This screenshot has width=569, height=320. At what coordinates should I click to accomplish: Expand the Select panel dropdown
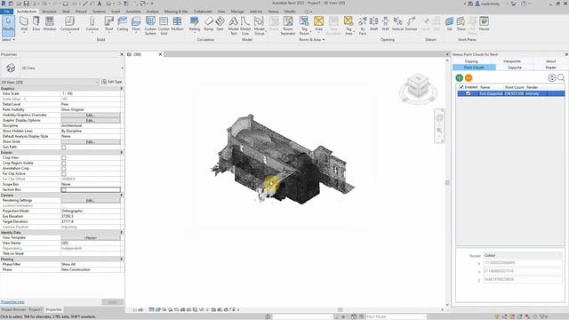point(8,39)
